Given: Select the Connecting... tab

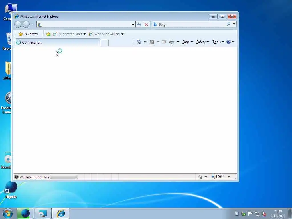Looking at the screenshot, I should point(58,42).
